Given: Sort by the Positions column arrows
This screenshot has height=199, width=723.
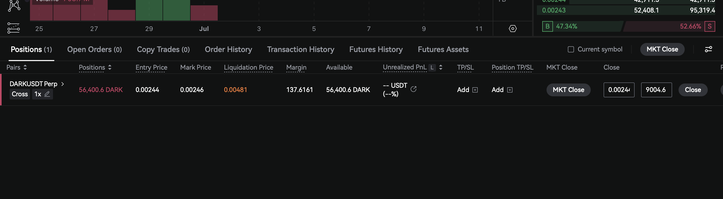Looking at the screenshot, I should pos(110,67).
